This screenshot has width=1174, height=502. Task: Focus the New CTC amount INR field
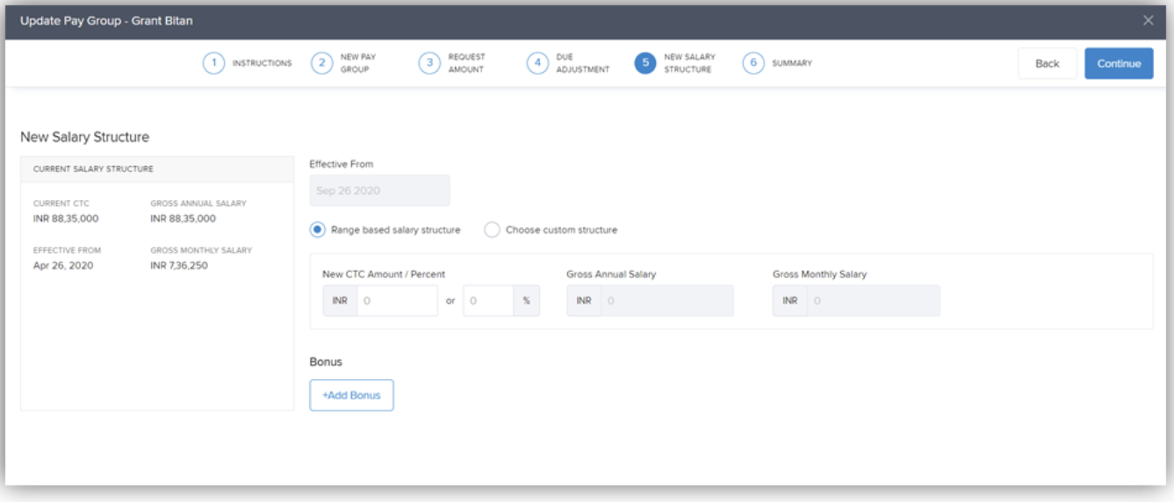click(x=396, y=301)
